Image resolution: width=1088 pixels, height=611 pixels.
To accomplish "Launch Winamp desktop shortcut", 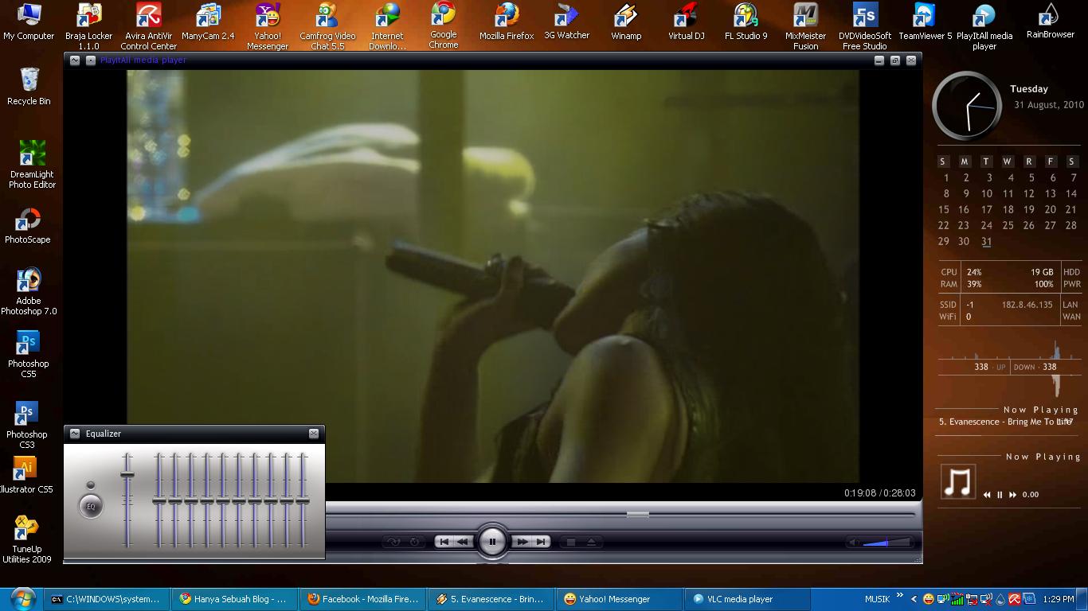I will pos(626,21).
